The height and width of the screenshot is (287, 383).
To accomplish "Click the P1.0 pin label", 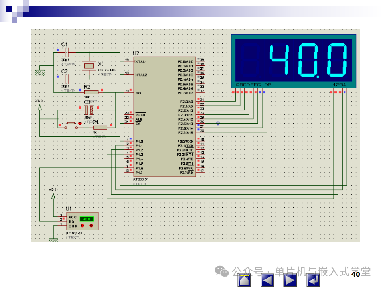I will tap(139, 142).
